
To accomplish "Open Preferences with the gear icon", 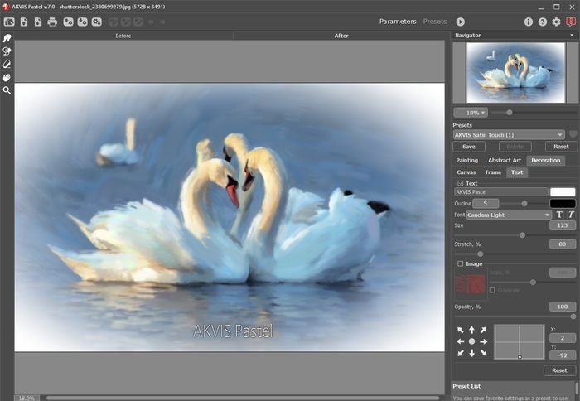I will [556, 22].
